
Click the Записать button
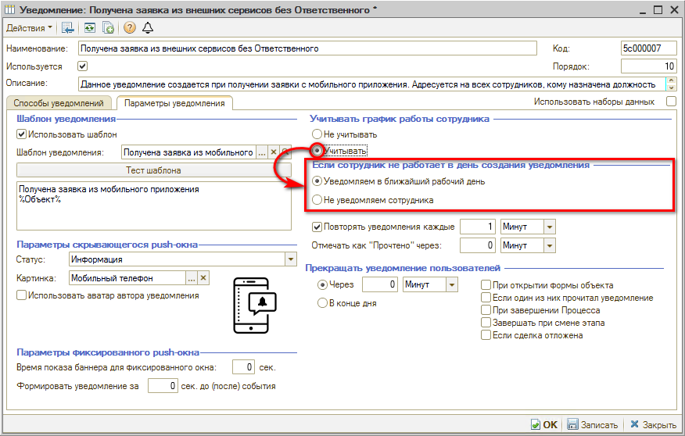593,424
